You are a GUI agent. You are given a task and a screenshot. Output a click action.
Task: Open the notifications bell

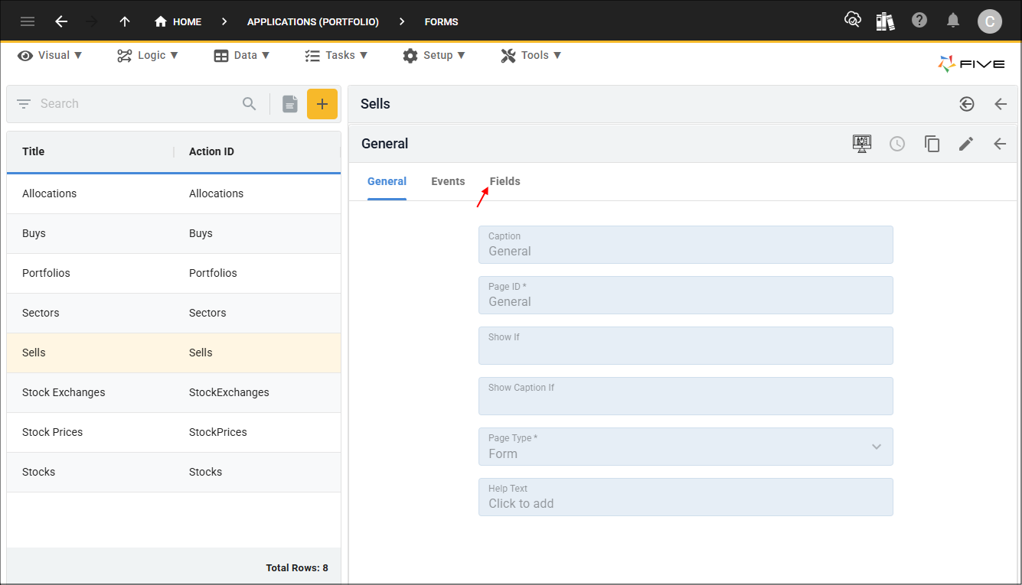click(953, 21)
